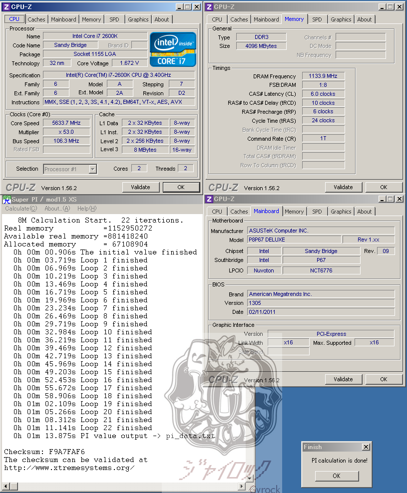This screenshot has width=407, height=493.
Task: Click Super PI vertical scrollbar down arrow
Action: point(250,479)
